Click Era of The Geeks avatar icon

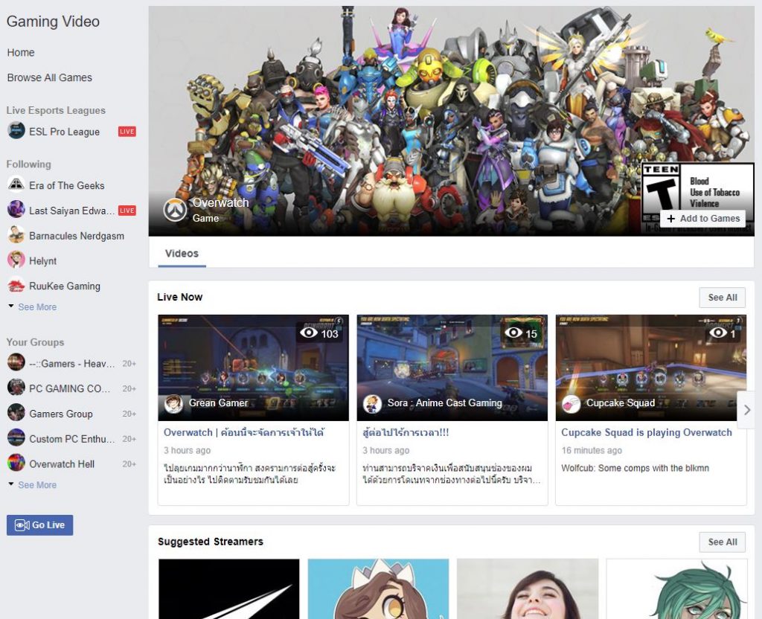click(16, 185)
